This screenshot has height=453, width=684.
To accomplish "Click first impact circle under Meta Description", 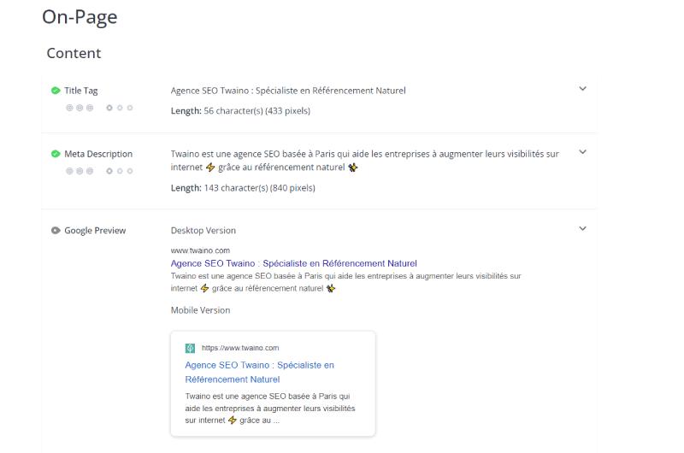I will click(x=69, y=171).
